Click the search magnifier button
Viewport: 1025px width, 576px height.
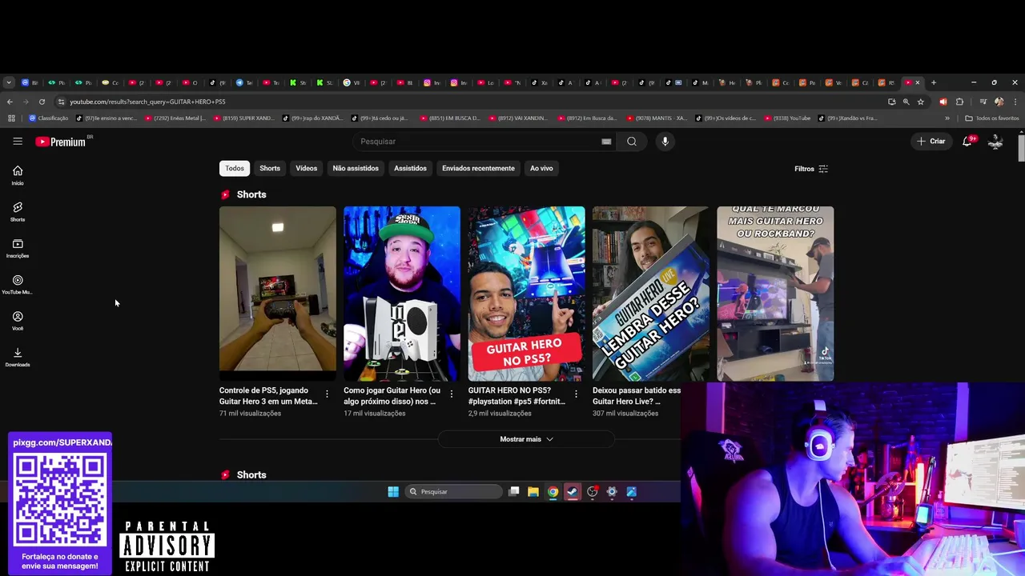tap(632, 142)
